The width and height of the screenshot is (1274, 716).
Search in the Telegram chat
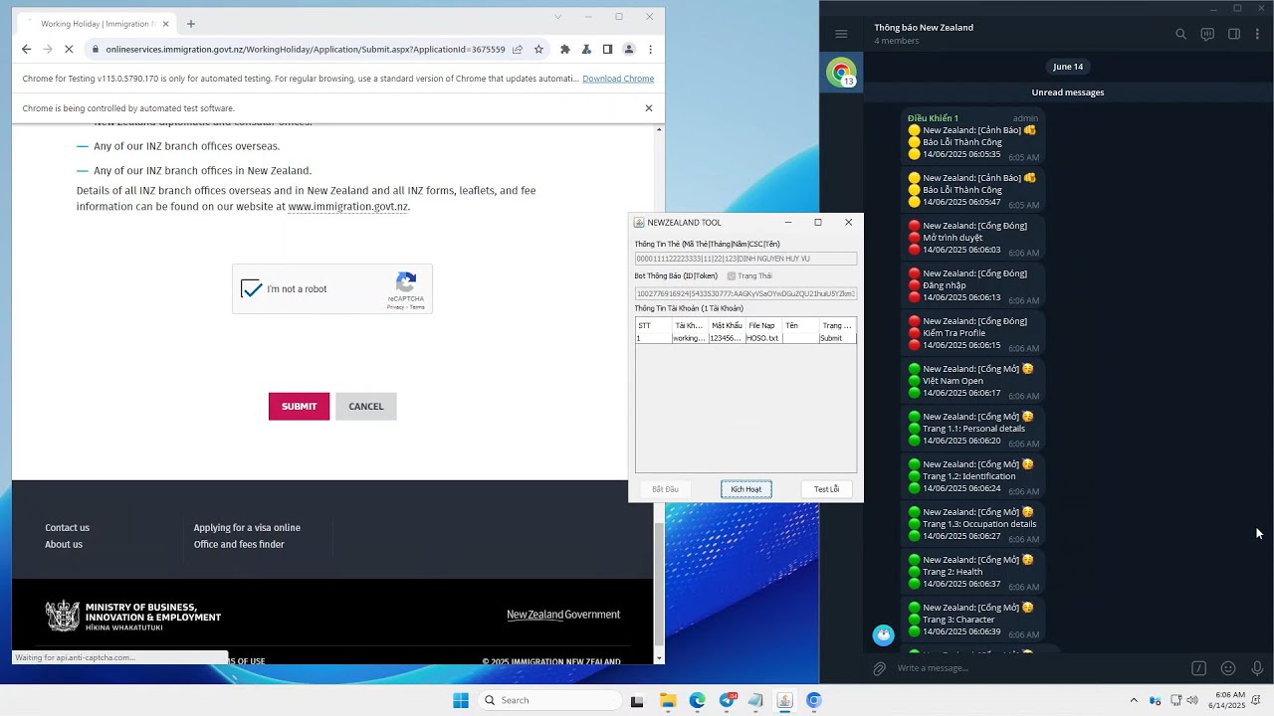(x=1181, y=34)
